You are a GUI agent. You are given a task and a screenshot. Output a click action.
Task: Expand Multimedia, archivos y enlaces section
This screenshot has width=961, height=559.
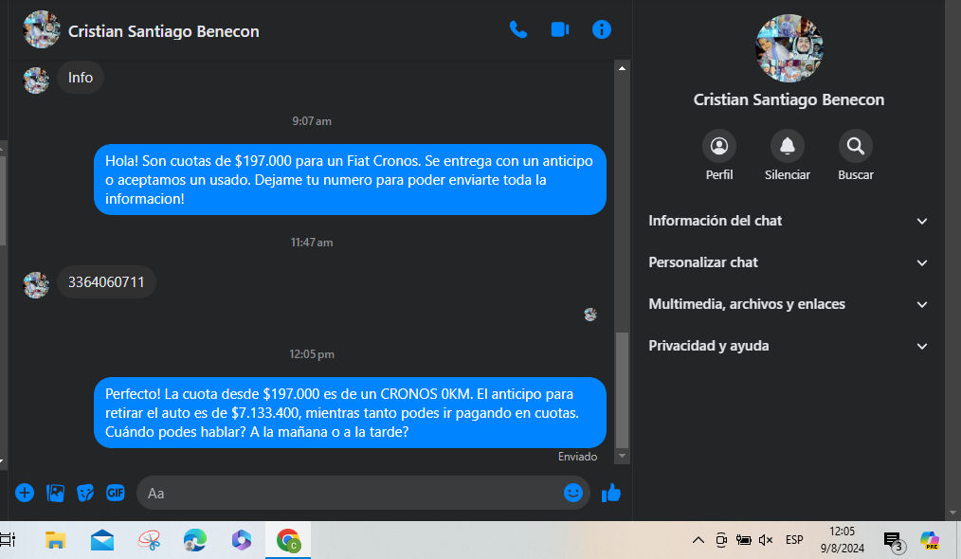click(x=788, y=304)
